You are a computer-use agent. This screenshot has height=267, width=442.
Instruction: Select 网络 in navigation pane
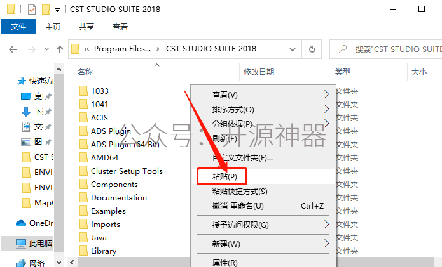[30, 263]
